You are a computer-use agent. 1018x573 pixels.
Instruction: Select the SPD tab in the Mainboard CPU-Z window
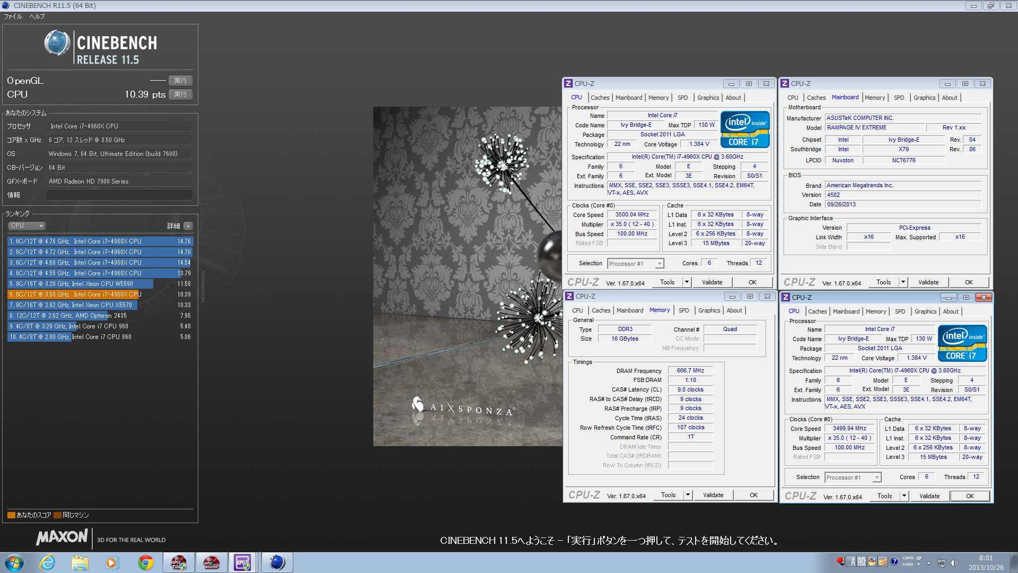click(x=899, y=98)
